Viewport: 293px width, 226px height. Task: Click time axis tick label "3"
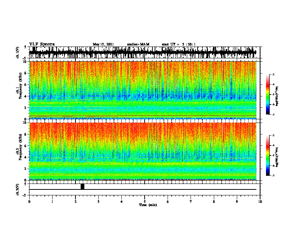pos(98,202)
